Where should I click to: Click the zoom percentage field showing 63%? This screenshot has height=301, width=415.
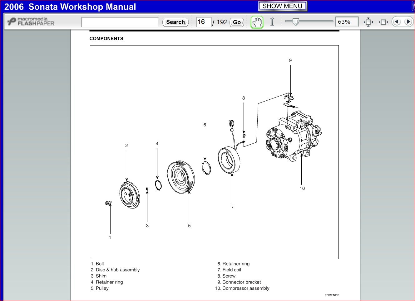(347, 22)
